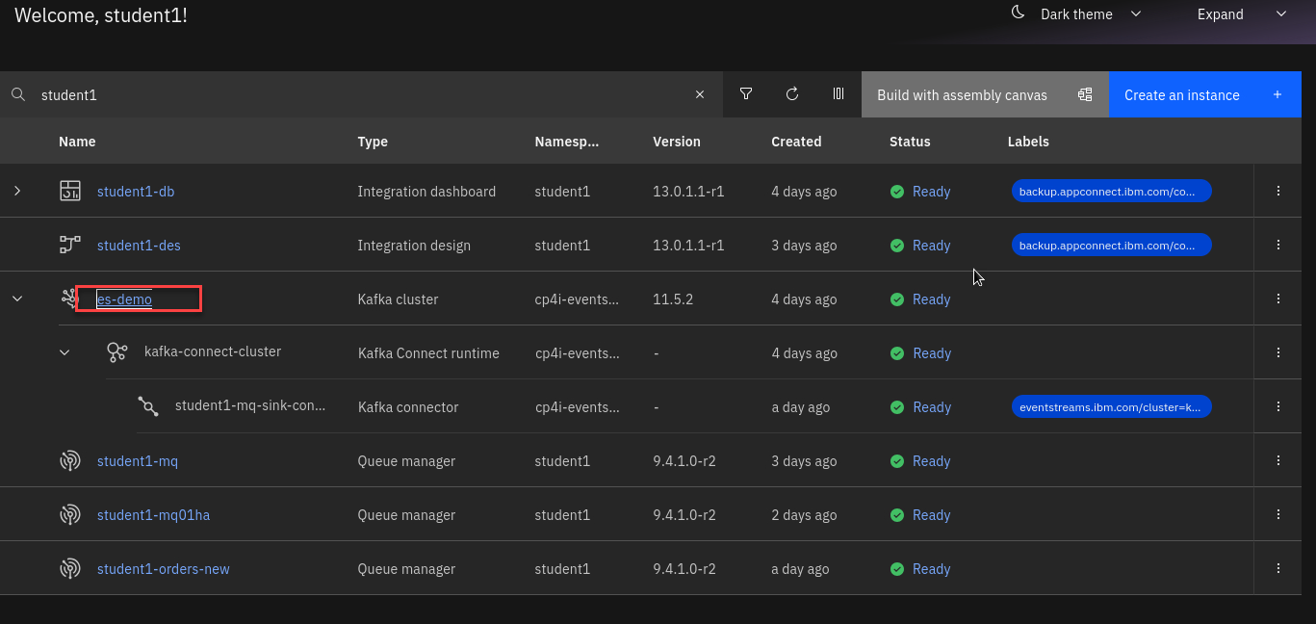Collapse the kafka-connect-cluster row

click(x=65, y=352)
